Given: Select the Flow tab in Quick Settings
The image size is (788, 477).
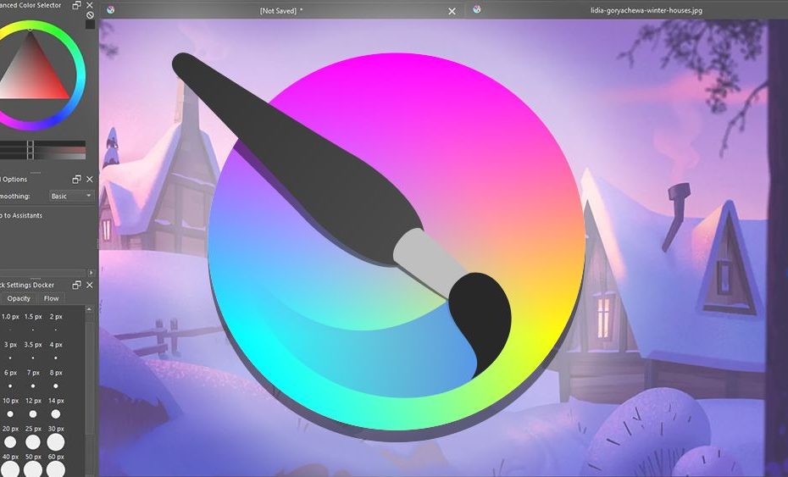Looking at the screenshot, I should click(x=52, y=298).
